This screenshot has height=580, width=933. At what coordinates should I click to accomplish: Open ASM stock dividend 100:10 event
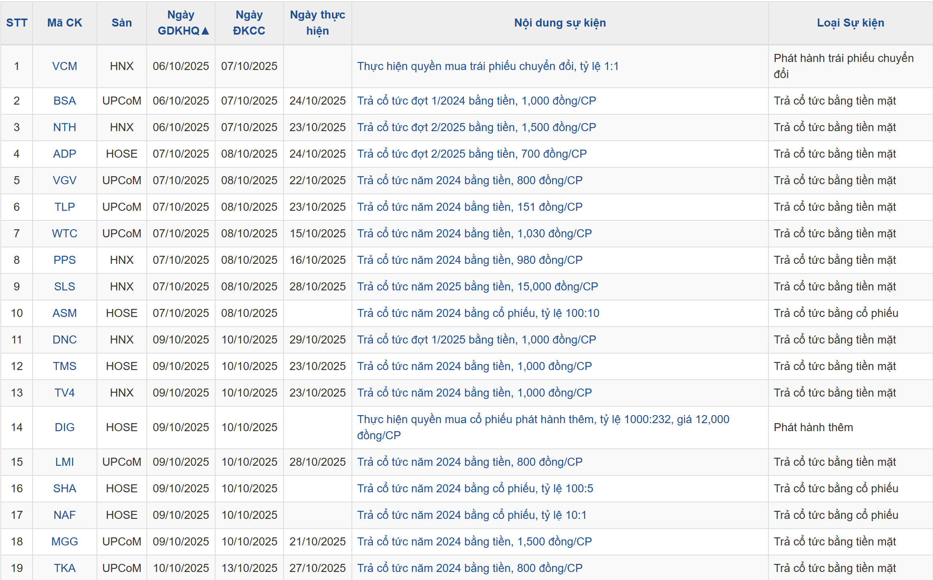[x=478, y=313]
